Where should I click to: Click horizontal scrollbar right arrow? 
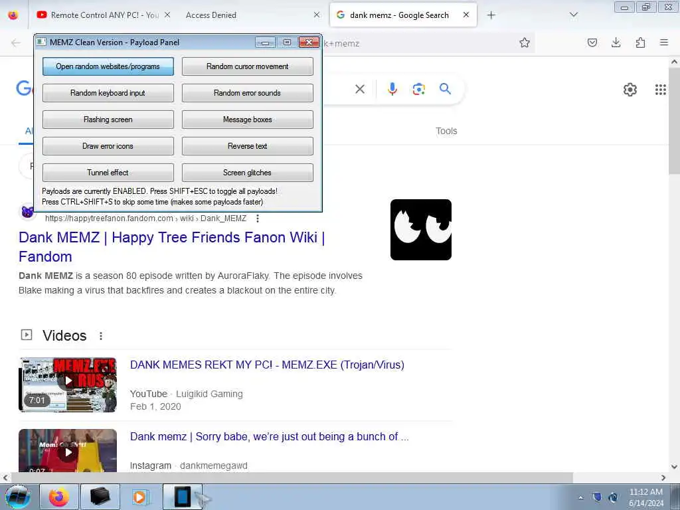[663, 477]
